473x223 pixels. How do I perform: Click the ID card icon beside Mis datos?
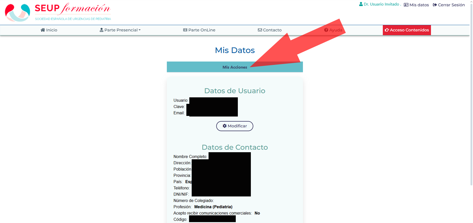[406, 5]
